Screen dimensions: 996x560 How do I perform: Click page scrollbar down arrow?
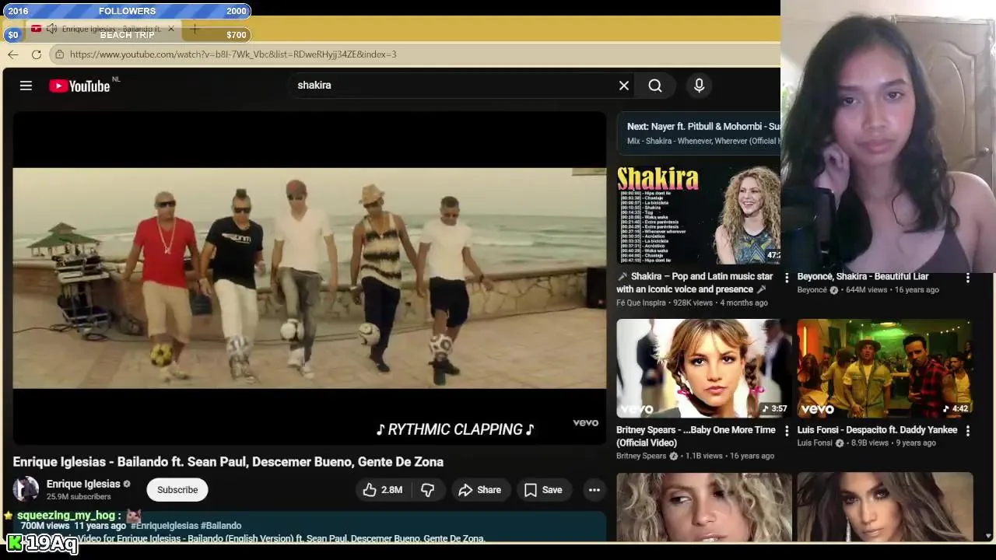[989, 536]
